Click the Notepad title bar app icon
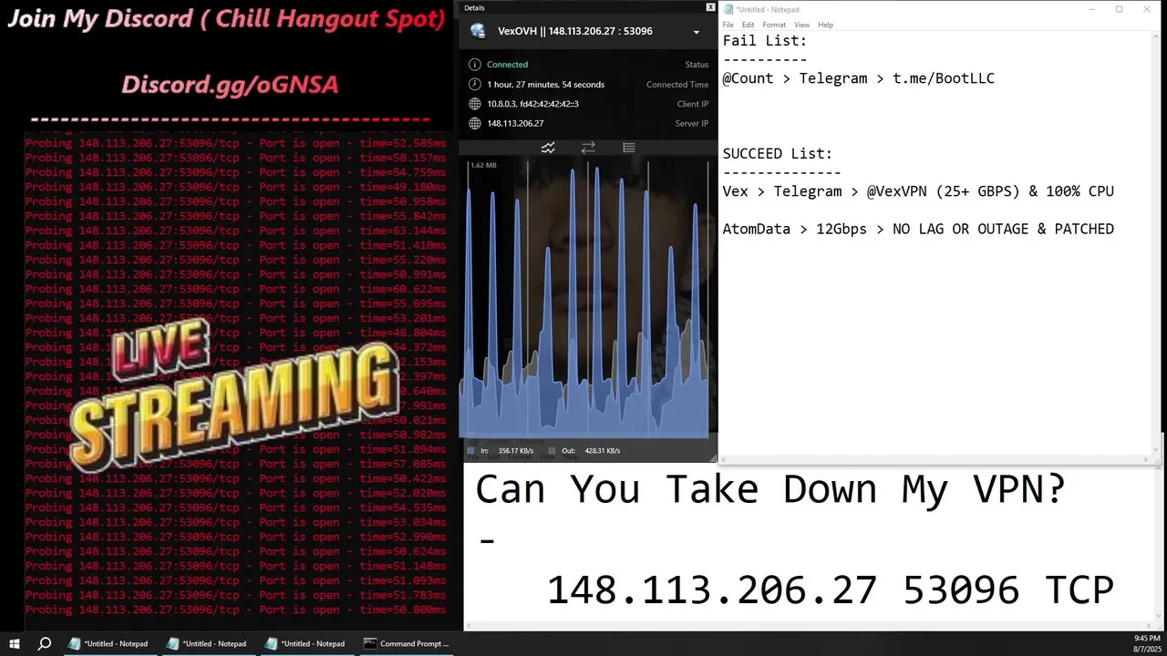 pos(728,9)
